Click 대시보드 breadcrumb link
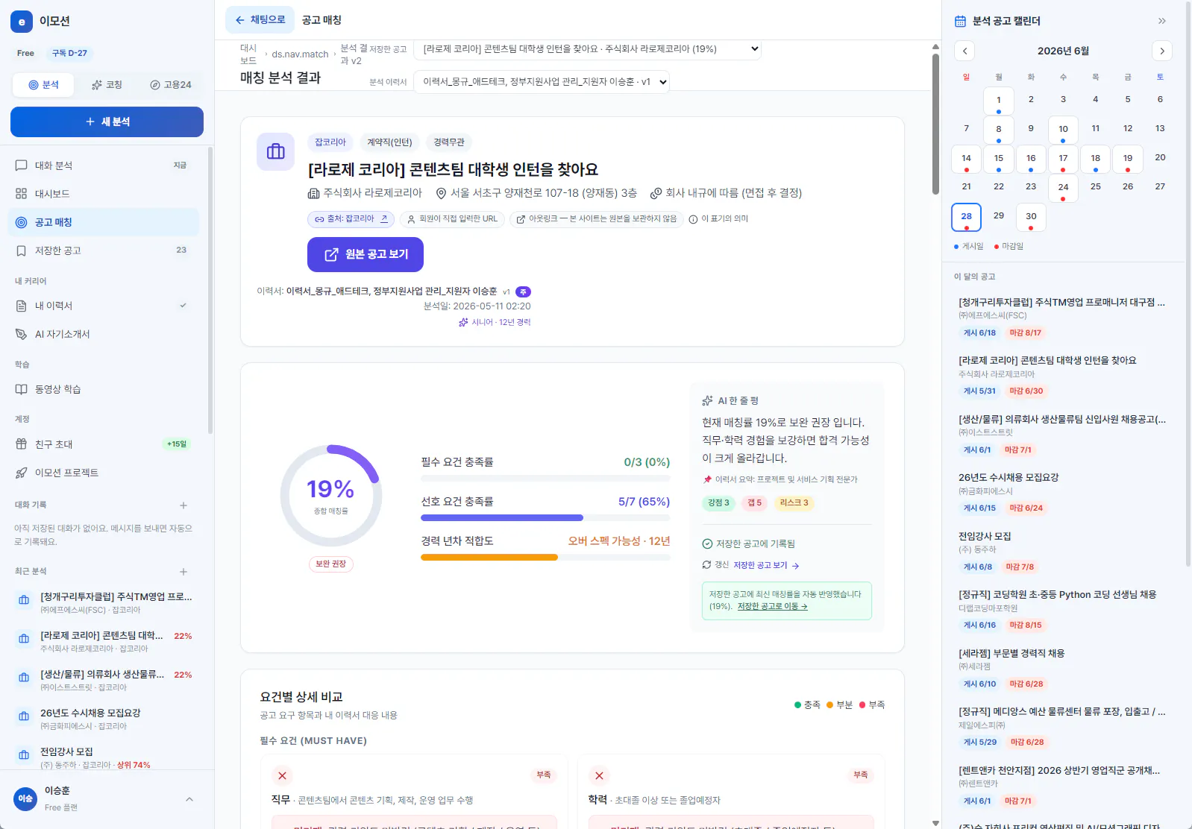The height and width of the screenshot is (829, 1192). click(248, 54)
